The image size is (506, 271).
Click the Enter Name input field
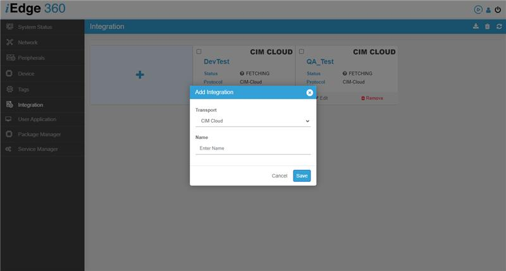tap(252, 148)
